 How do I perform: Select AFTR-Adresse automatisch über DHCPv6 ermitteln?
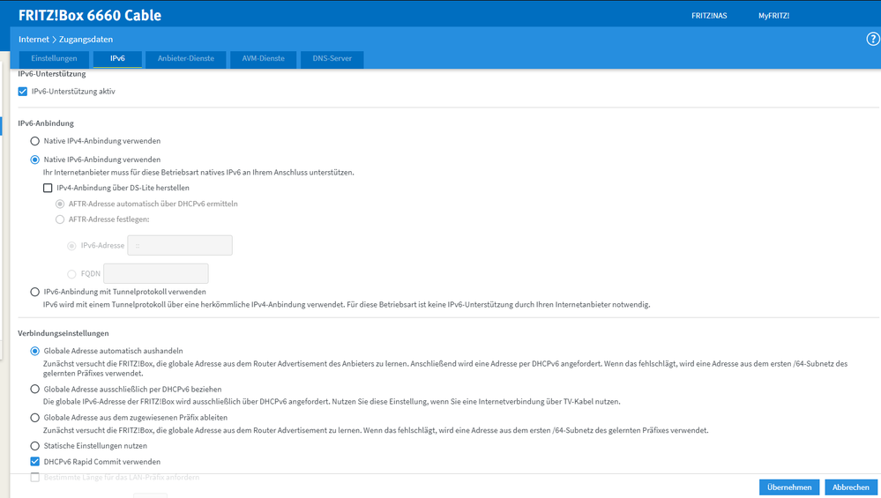(x=60, y=204)
